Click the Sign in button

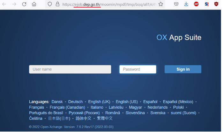tap(183, 69)
